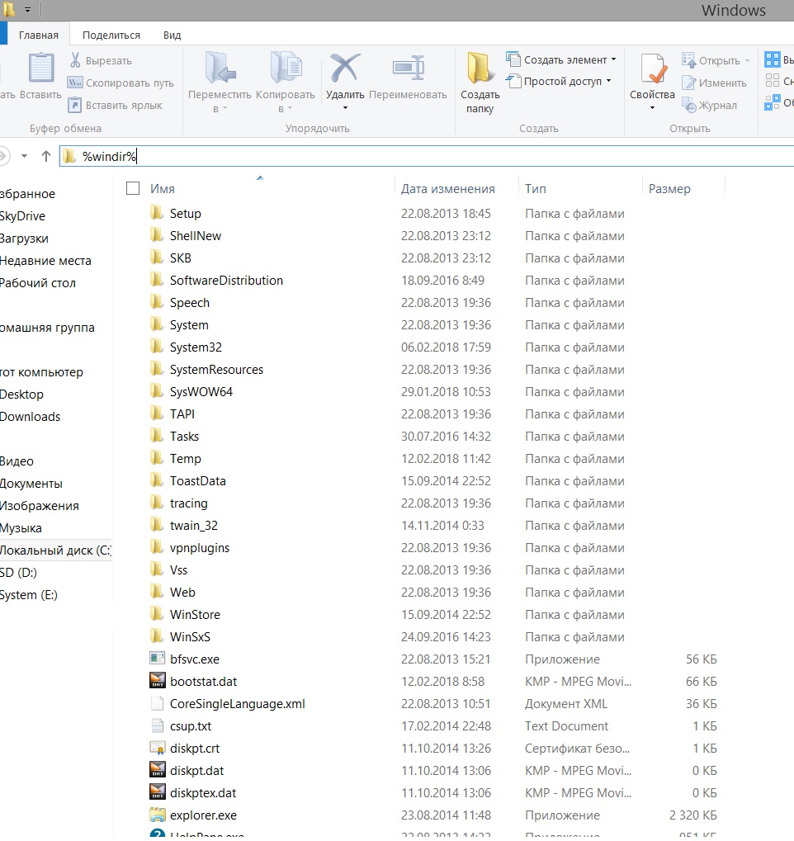Image resolution: width=794 pixels, height=841 pixels.
Task: Select the SoftwareDistribution folder name
Action: click(x=226, y=280)
